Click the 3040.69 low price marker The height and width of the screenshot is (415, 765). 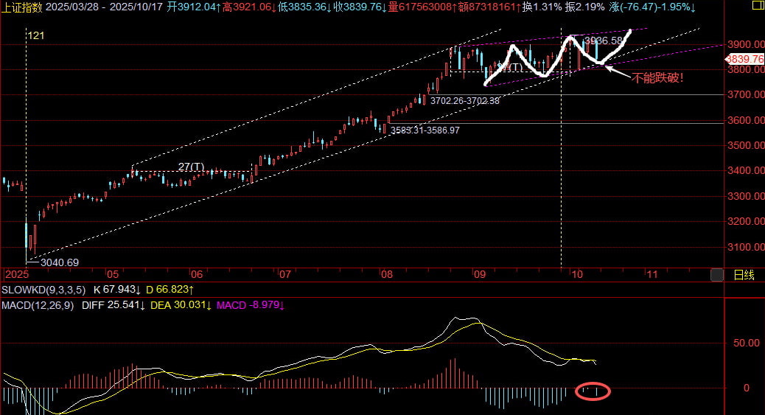click(60, 262)
